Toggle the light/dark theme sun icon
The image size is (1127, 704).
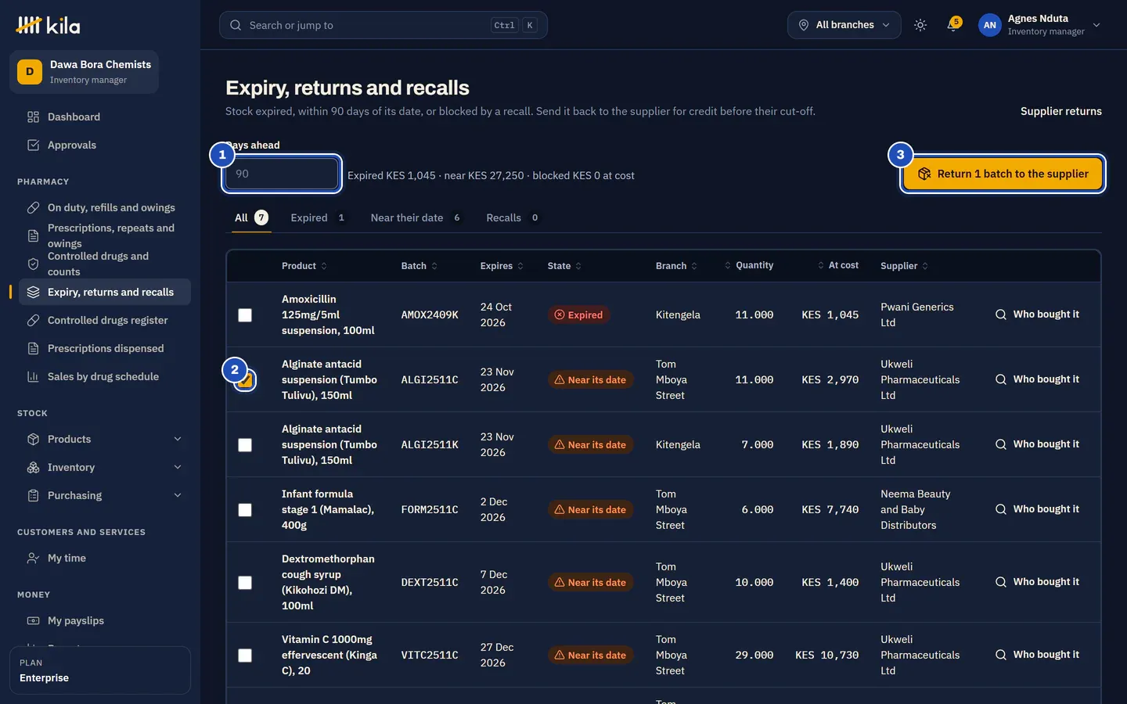pyautogui.click(x=920, y=25)
